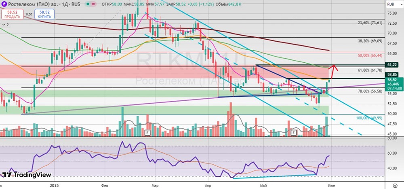Click the Май label on time axis
The image size is (404, 189).
click(x=263, y=185)
